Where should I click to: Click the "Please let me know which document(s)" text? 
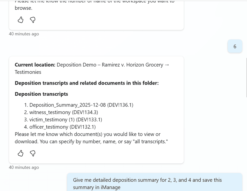87,134
